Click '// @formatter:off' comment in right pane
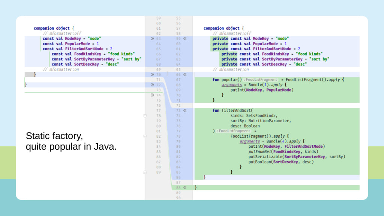The width and height of the screenshot is (384, 216). [232, 33]
